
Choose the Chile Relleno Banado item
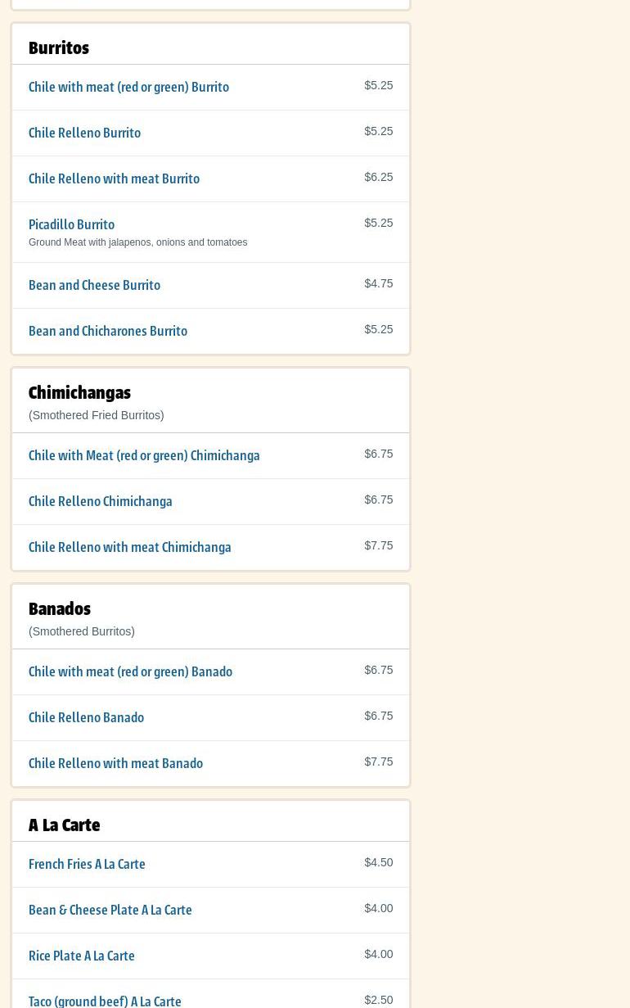coord(86,717)
